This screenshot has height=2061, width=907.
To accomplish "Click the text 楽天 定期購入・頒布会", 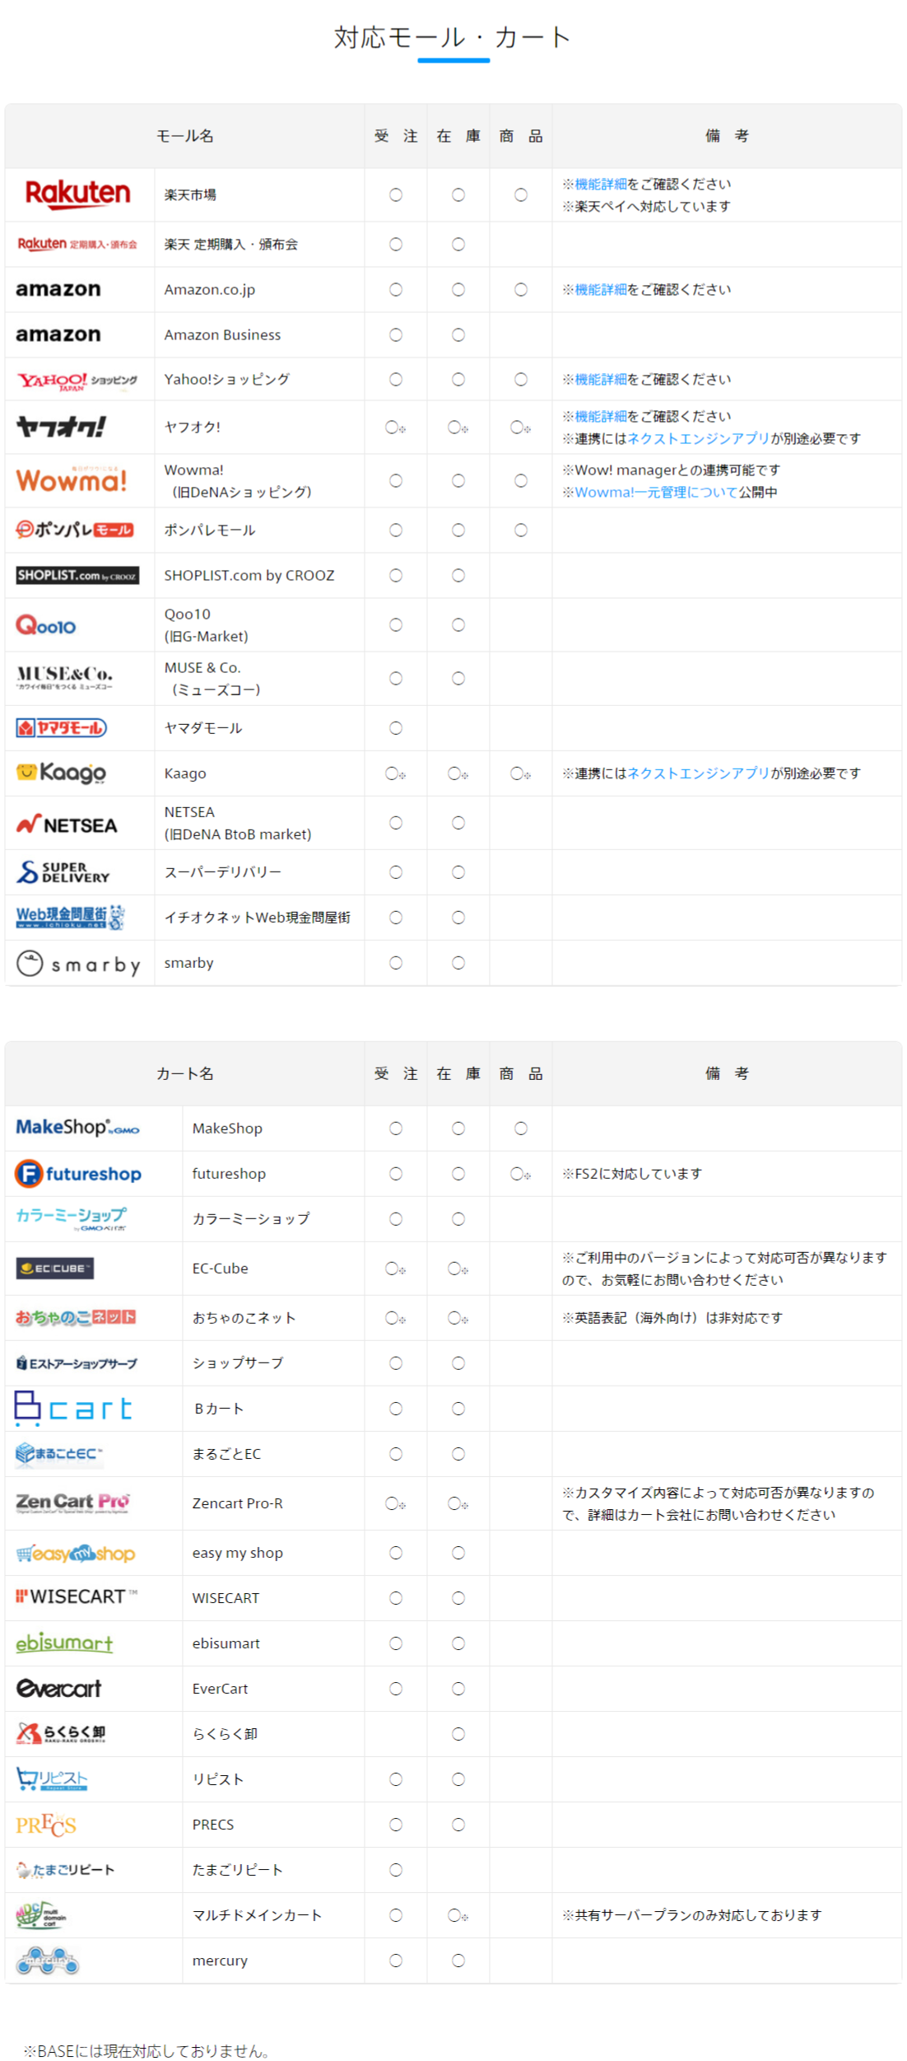I will (231, 244).
